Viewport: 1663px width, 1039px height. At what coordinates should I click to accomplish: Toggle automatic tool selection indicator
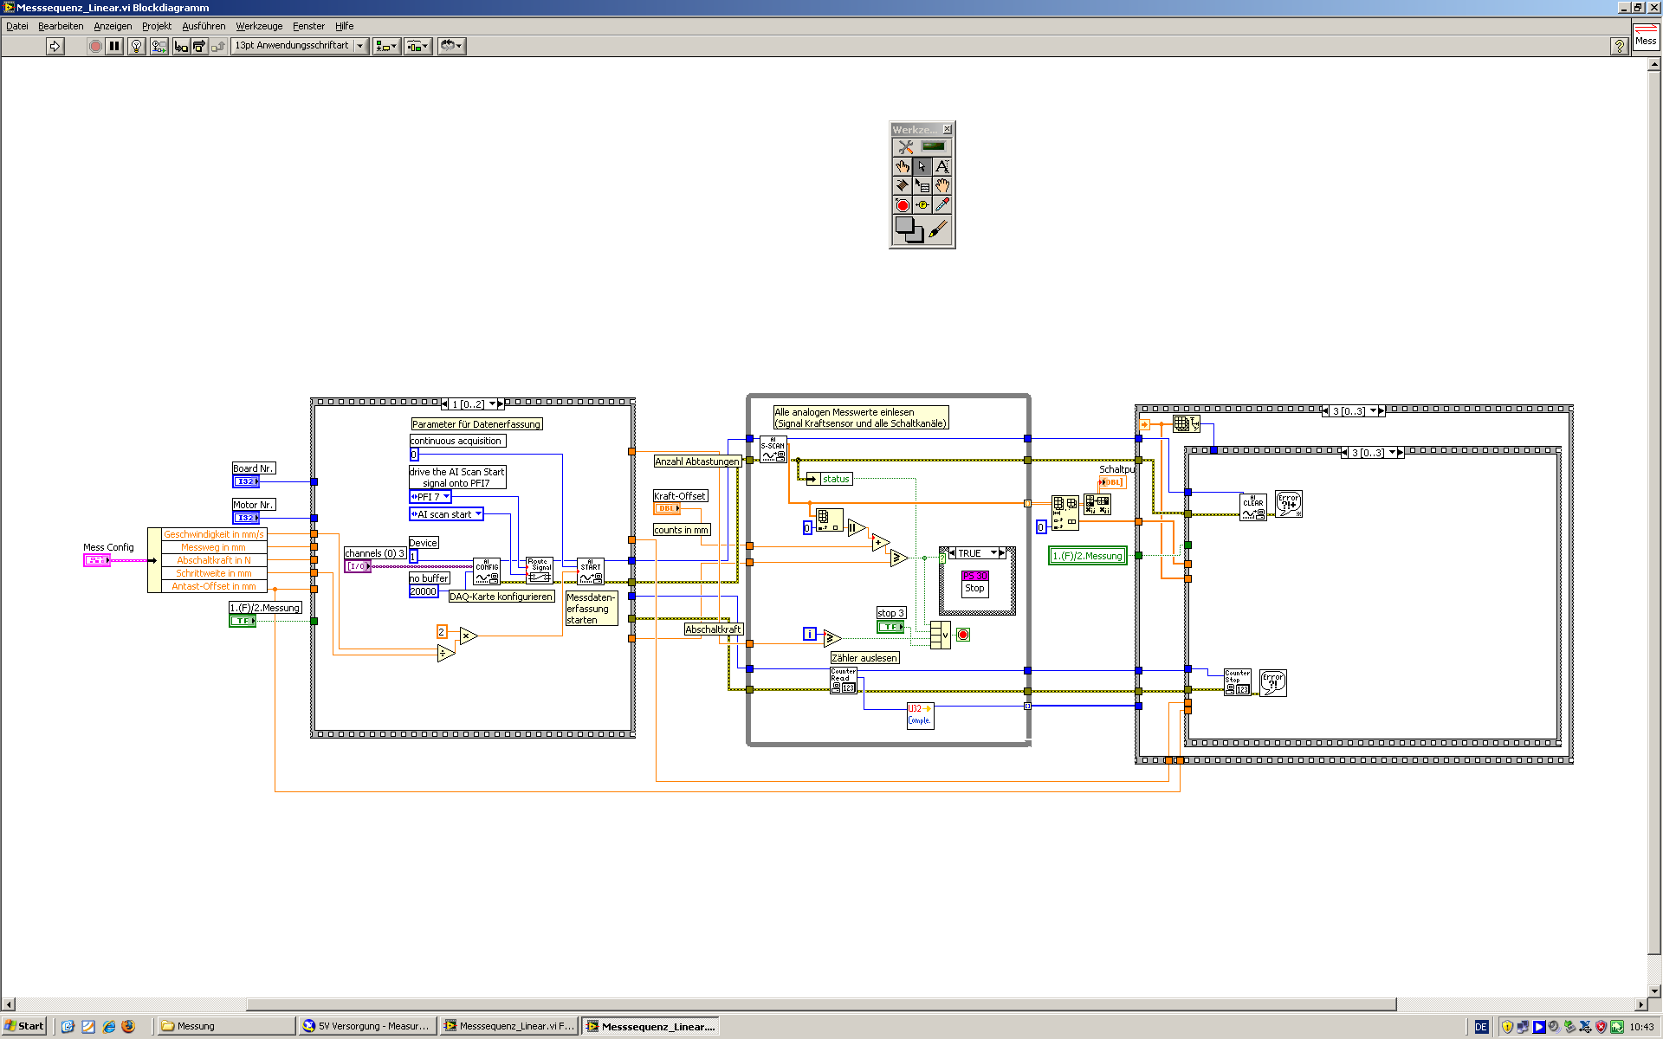(x=933, y=146)
